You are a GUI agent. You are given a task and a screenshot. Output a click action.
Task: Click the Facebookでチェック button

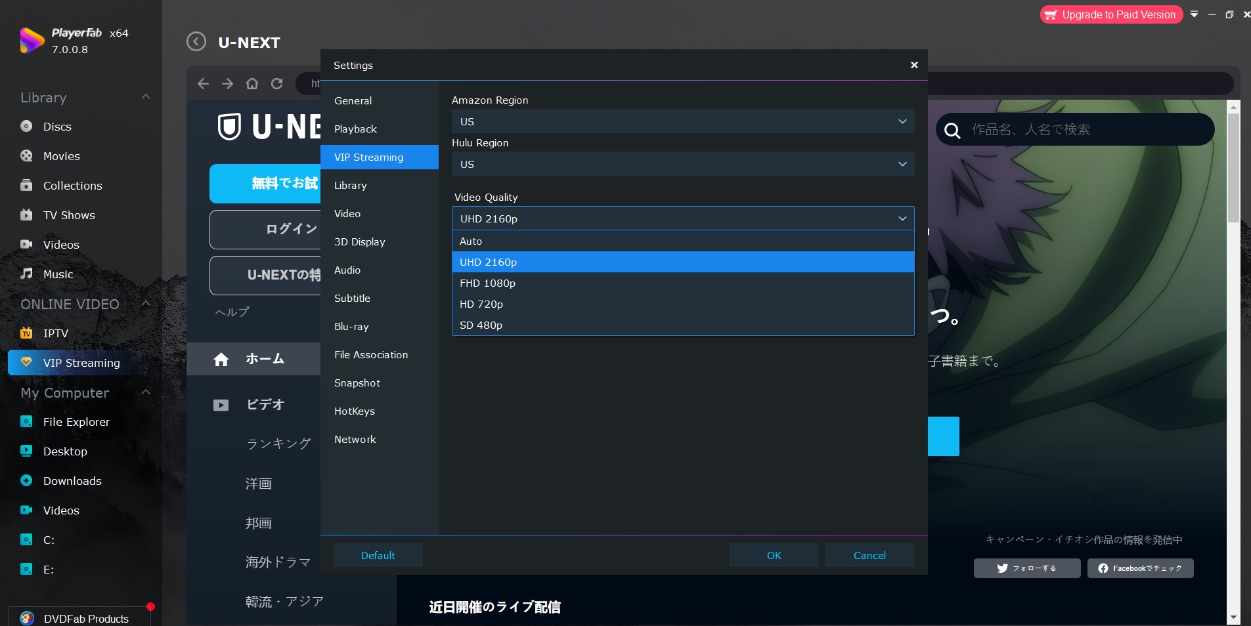pos(1141,568)
